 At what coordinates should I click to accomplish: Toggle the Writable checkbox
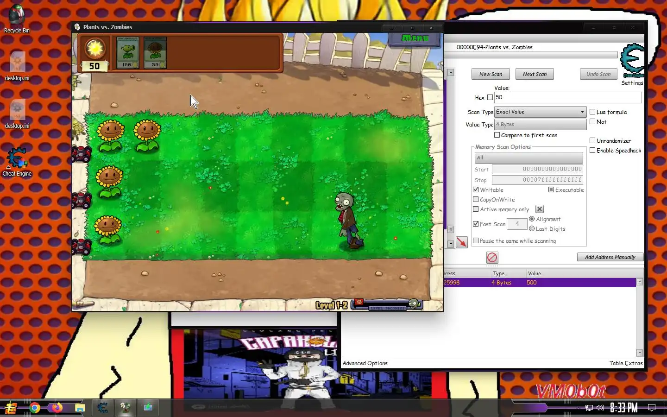476,190
